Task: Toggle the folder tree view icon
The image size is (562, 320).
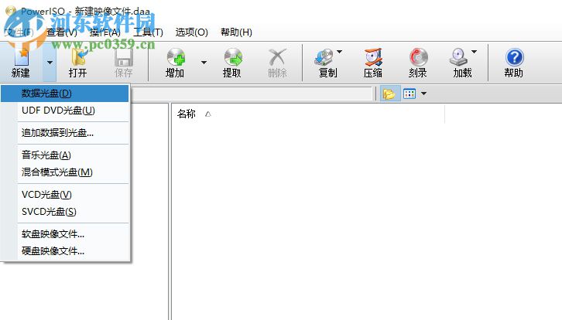Action: [389, 94]
